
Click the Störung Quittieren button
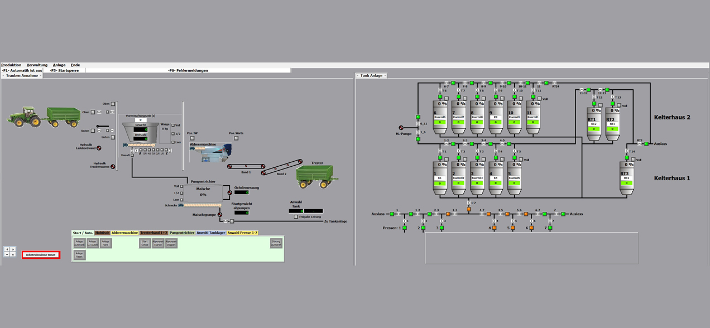276,243
